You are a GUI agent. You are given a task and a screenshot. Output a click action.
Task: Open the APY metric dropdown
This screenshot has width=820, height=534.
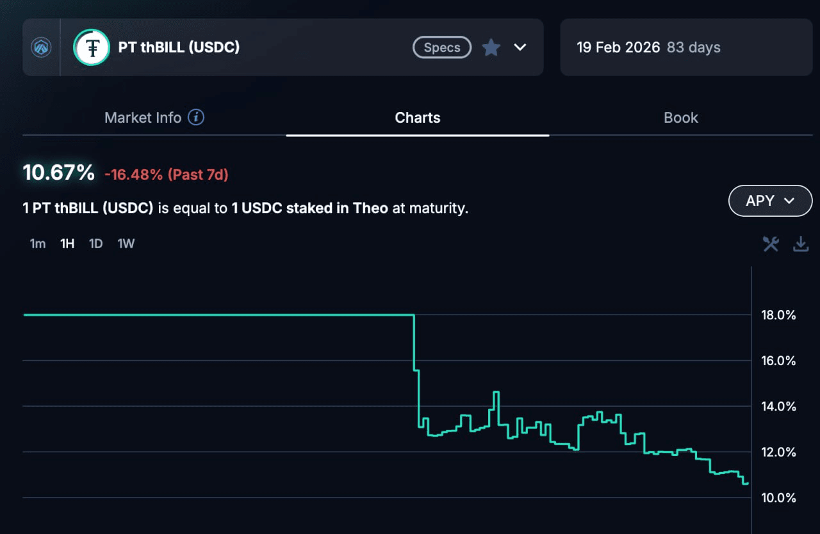pos(770,201)
